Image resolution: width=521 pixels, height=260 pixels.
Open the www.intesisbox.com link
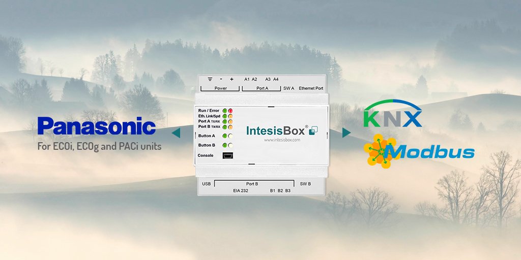click(282, 140)
